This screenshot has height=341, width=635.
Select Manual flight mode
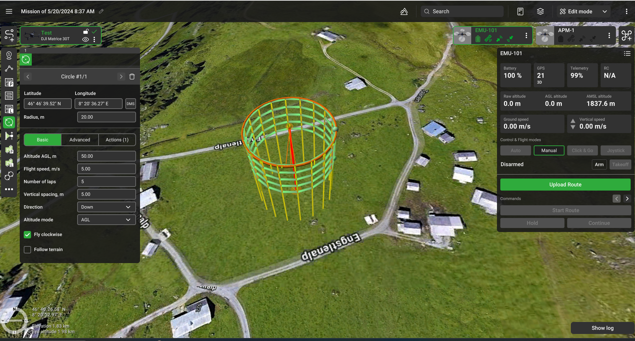(x=549, y=150)
